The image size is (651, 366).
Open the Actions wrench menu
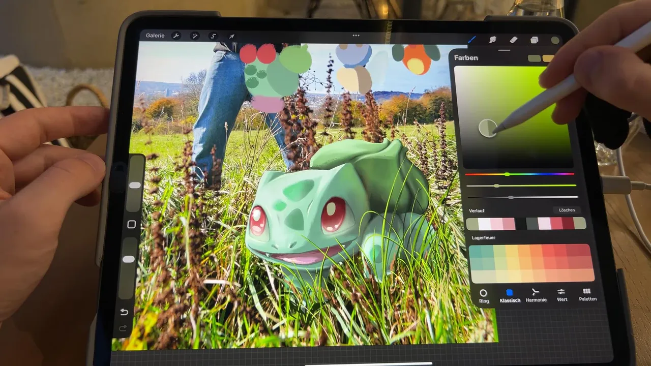coord(176,36)
